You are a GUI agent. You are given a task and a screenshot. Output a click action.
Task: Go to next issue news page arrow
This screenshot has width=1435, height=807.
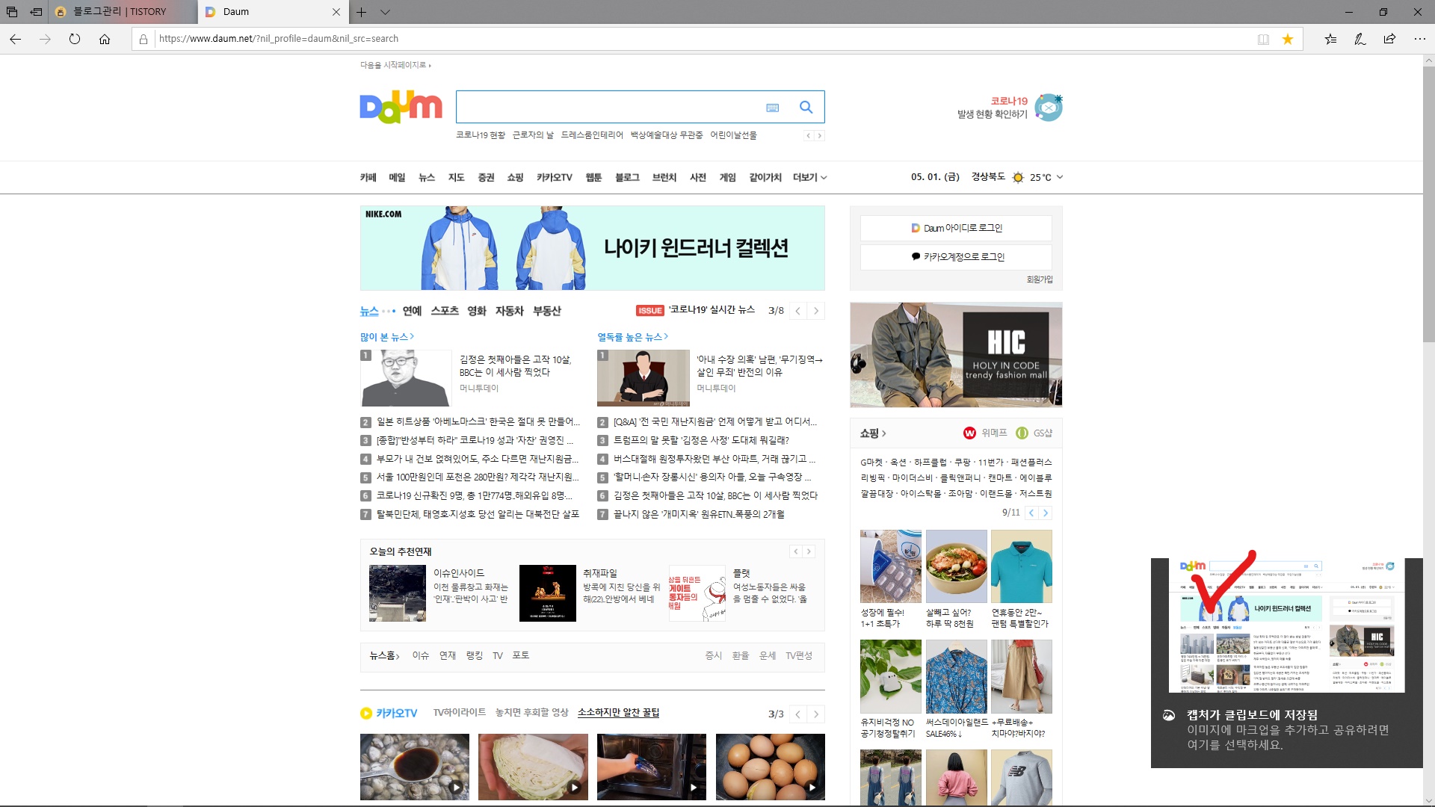click(816, 311)
